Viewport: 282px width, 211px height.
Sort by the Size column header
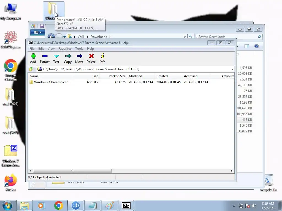point(86,76)
